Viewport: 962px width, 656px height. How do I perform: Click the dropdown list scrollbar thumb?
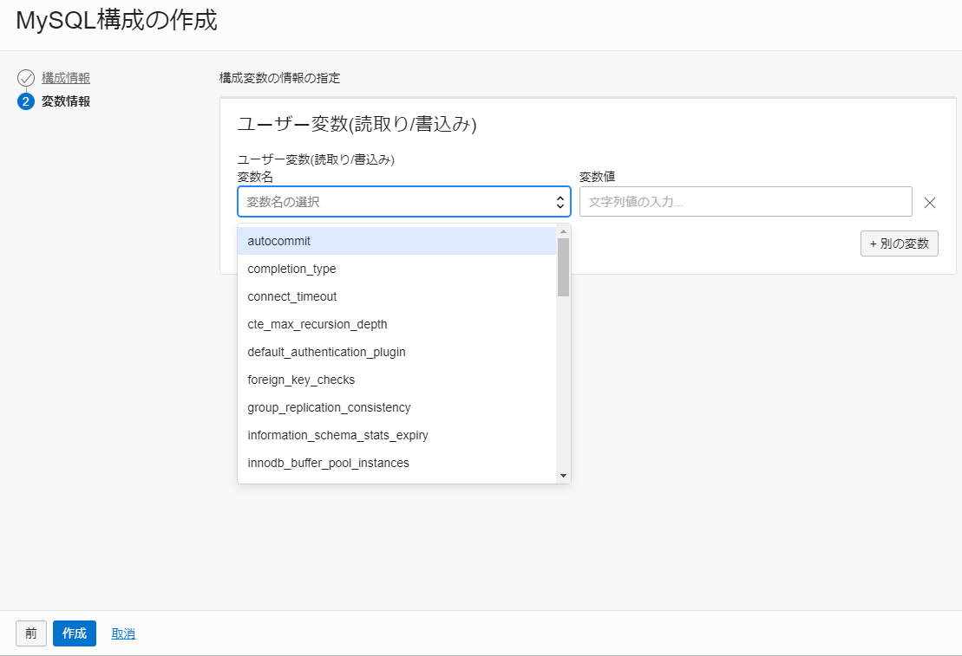pyautogui.click(x=563, y=267)
